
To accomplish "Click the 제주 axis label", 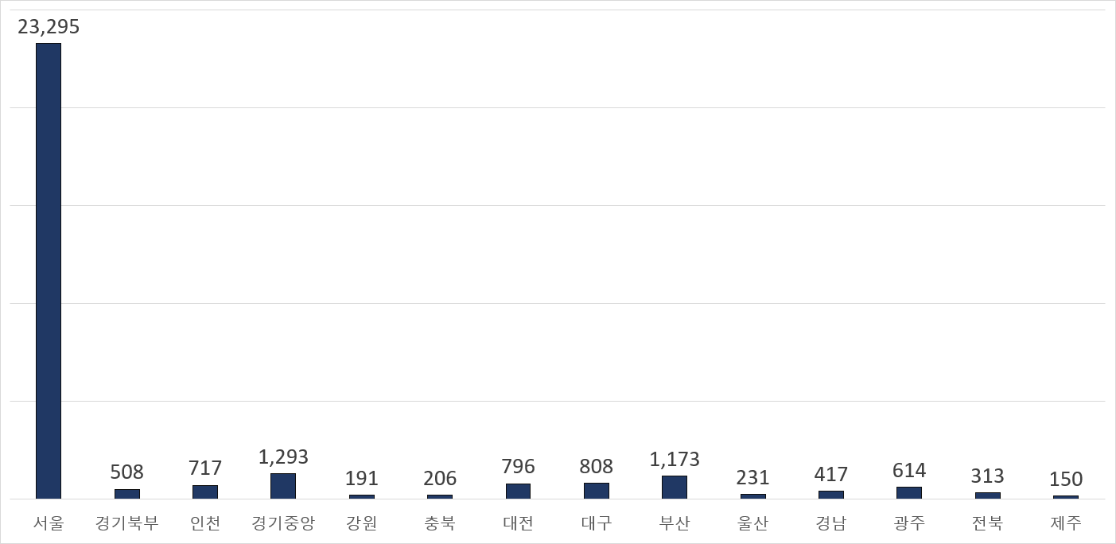I will [x=1065, y=523].
